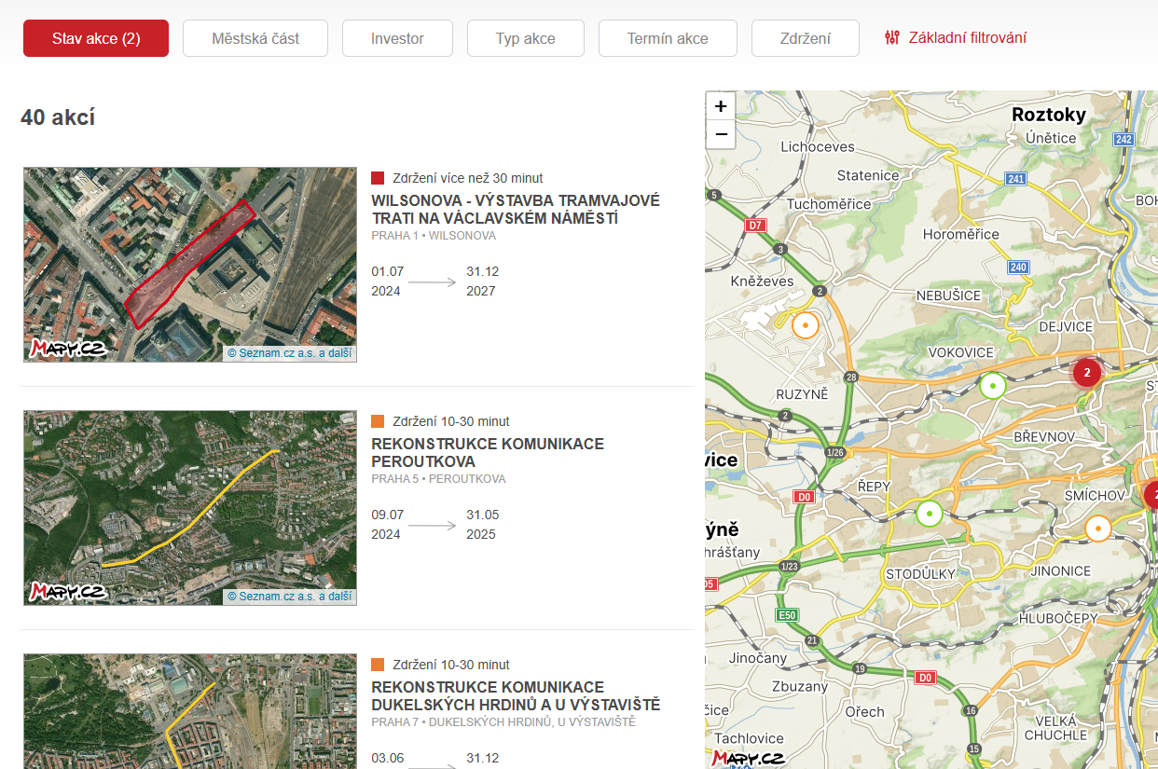Click "PRAHA 1 • WILSONOVA" location text
The height and width of the screenshot is (769, 1158).
434,236
